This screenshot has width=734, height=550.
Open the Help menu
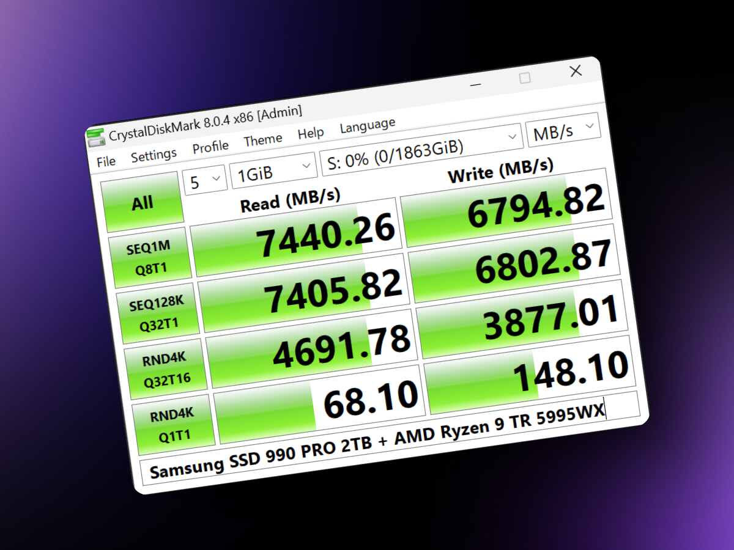point(311,133)
